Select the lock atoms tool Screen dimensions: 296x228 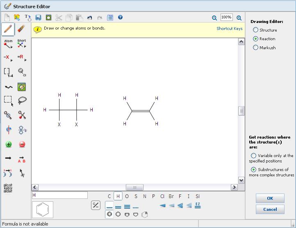[x=8, y=115]
